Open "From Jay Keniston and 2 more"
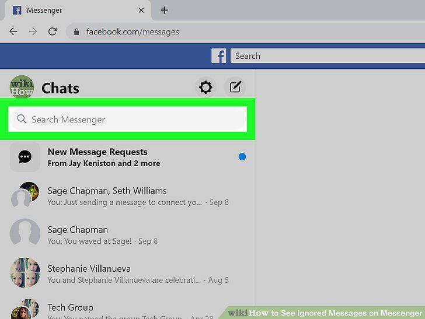Viewport: 425px width, 319px height. (x=104, y=163)
